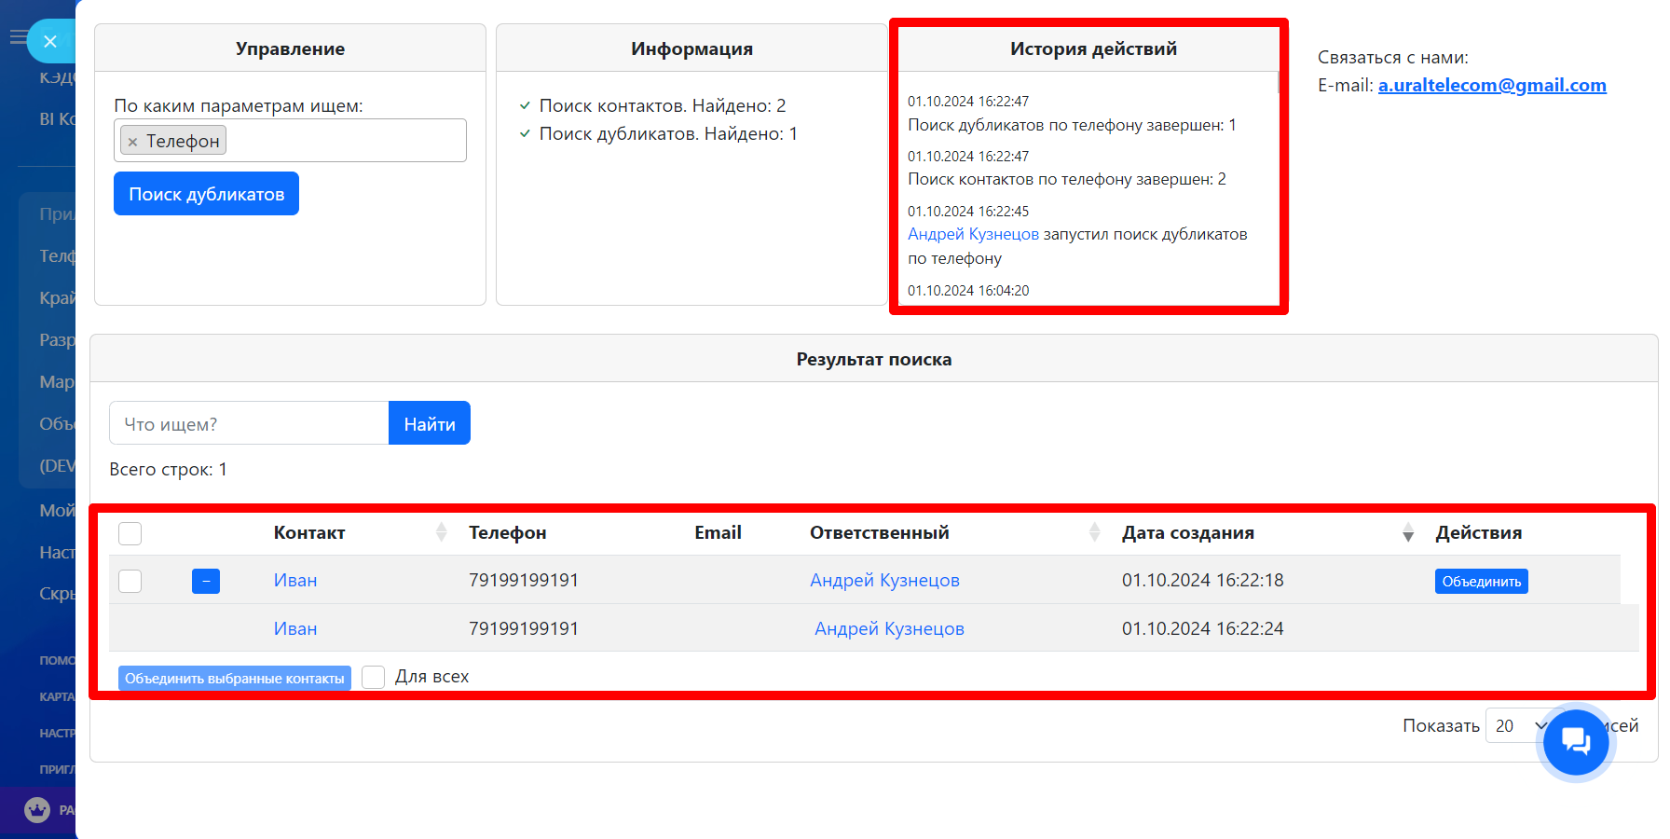The width and height of the screenshot is (1670, 839).
Task: Select history entry 'Поиск дубликатов по телефону завершен: 1'
Action: point(1072,125)
